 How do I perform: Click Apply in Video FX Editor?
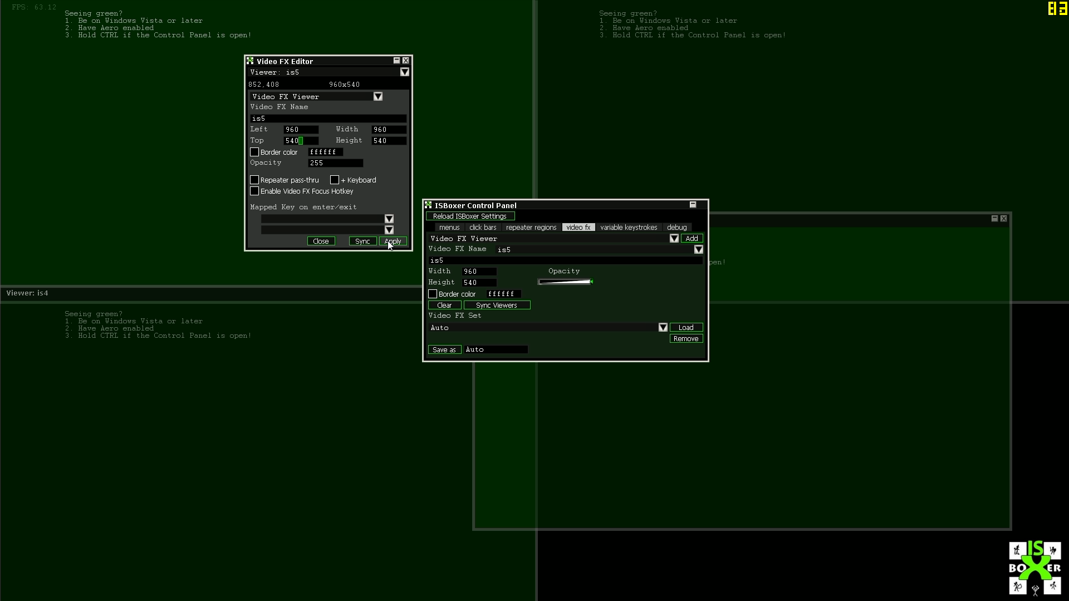coord(393,241)
